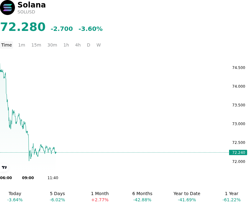
Task: Select the Time chart interval
Action: [7, 45]
